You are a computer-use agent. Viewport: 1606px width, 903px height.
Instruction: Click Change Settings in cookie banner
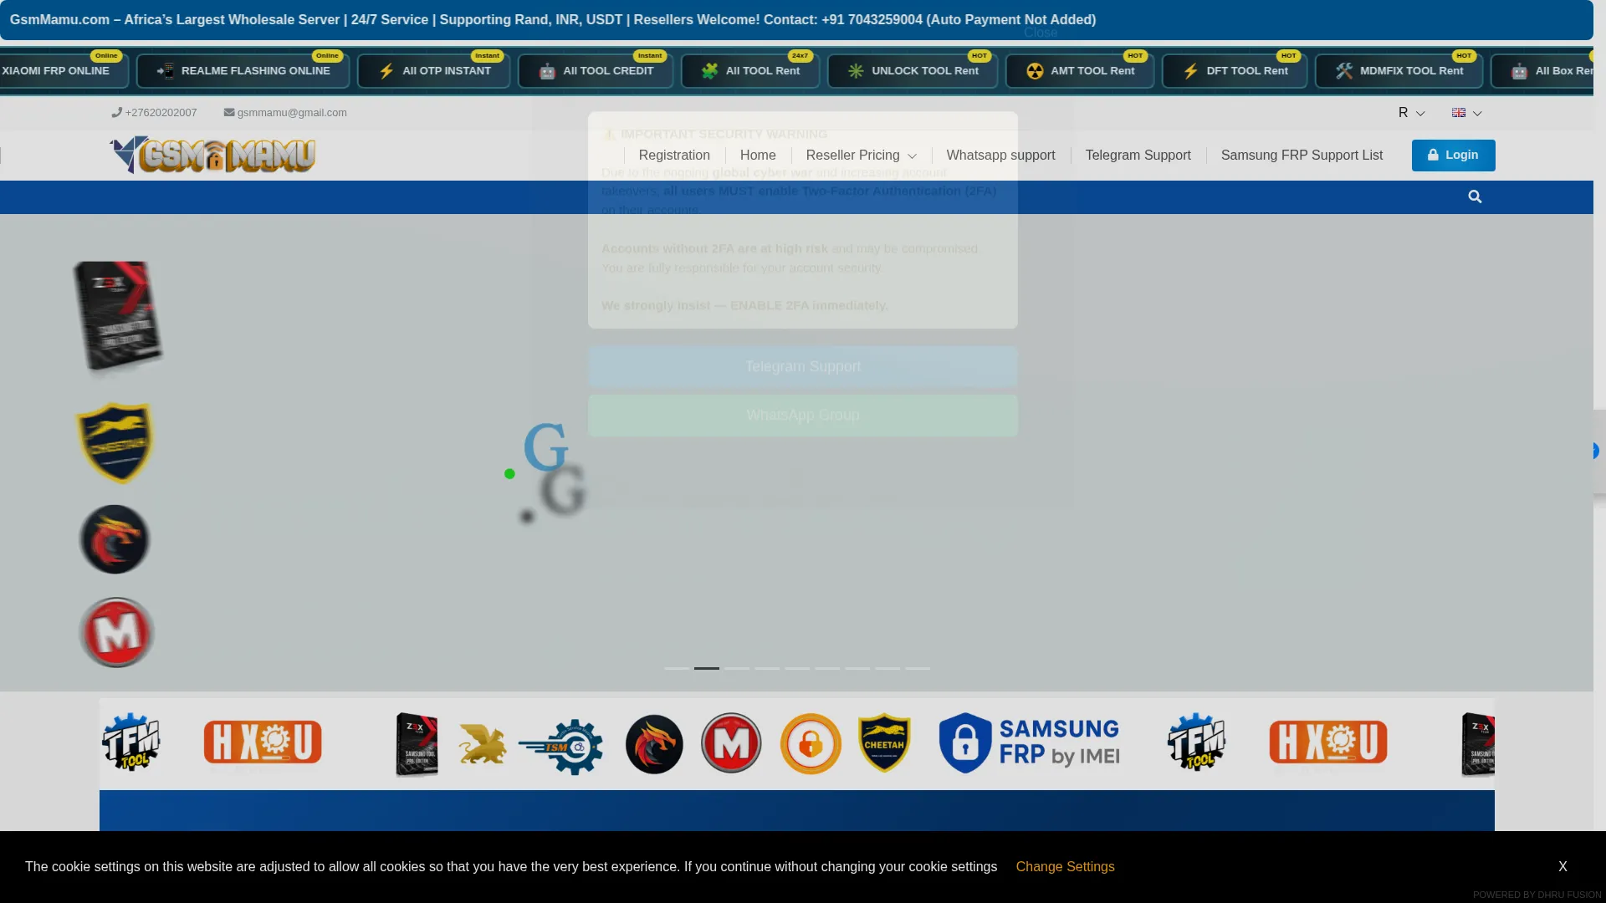coord(1065,867)
